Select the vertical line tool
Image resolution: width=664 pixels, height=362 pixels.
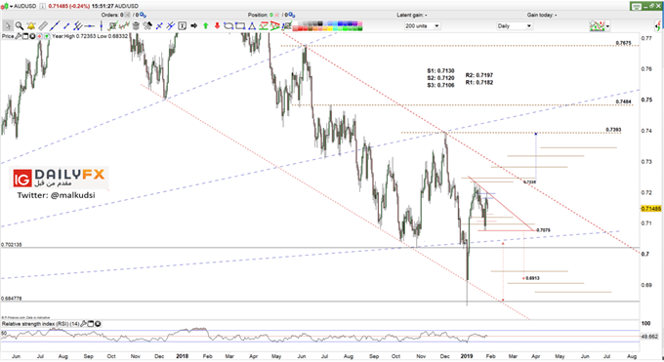point(102,25)
